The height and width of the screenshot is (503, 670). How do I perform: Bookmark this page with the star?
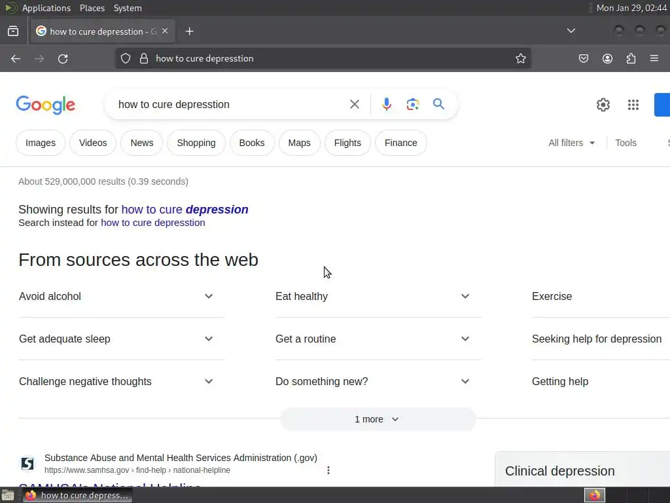click(x=520, y=58)
